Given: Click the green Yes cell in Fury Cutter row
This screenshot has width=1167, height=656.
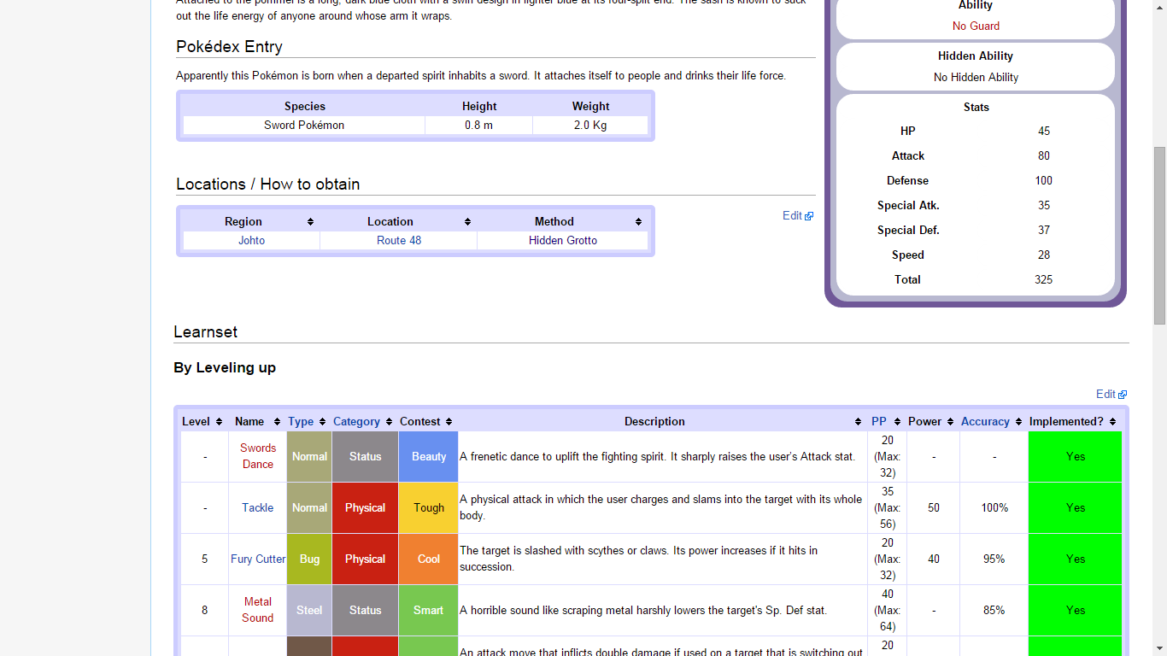Looking at the screenshot, I should tap(1075, 559).
